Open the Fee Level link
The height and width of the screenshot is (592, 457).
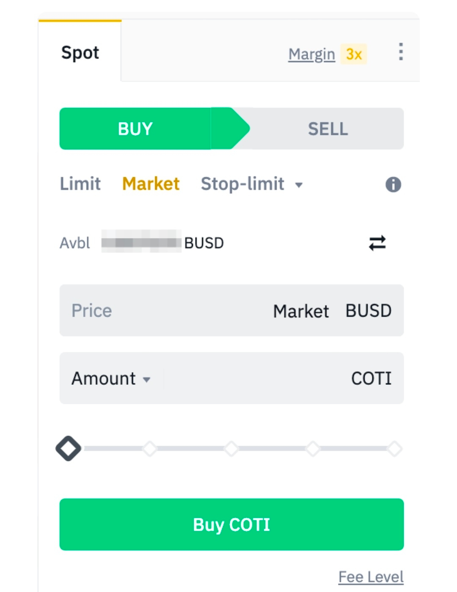[x=371, y=577]
